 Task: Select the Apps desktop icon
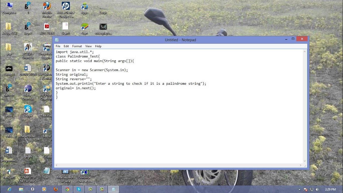tap(84, 8)
